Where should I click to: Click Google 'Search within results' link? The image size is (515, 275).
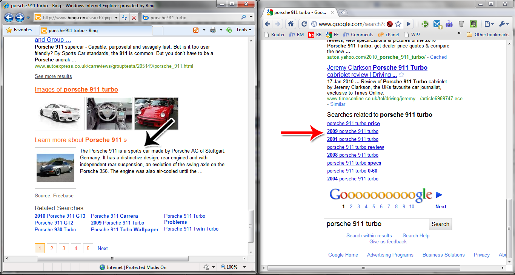369,236
